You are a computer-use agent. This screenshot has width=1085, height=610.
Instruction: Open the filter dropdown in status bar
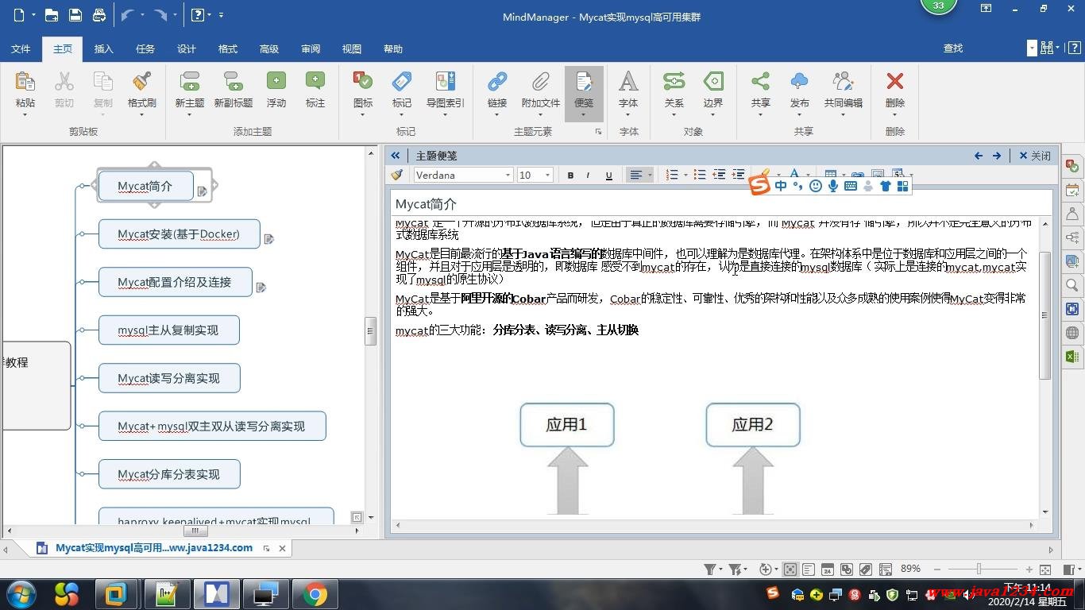721,569
